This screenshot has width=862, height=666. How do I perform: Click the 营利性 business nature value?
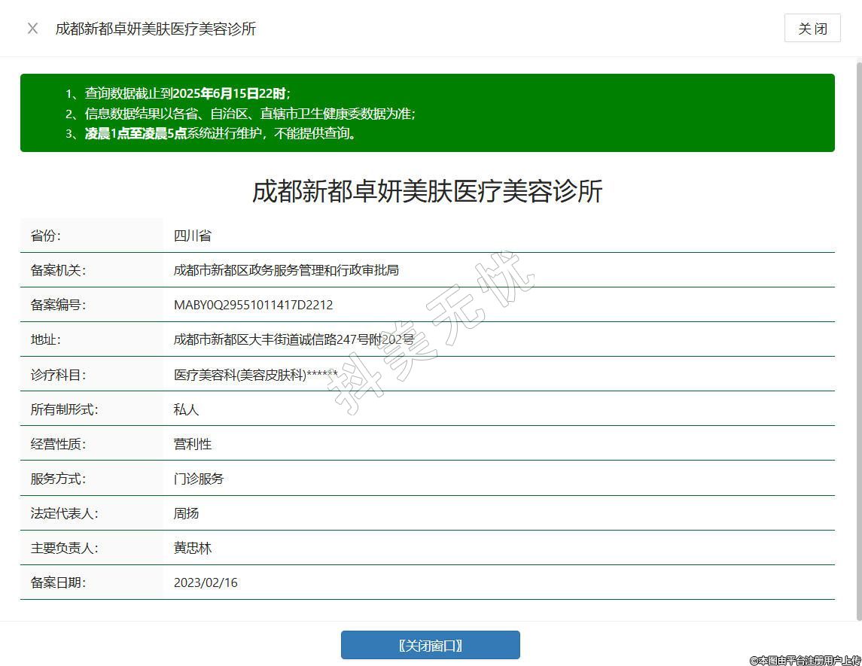pyautogui.click(x=193, y=444)
